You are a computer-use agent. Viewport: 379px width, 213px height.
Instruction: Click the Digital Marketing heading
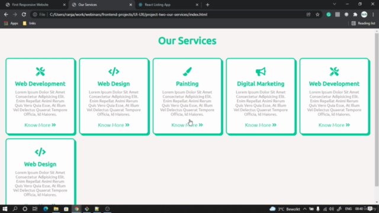click(261, 84)
